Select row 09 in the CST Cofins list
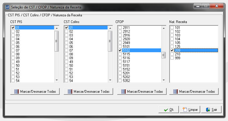Screen dimensions: 228x121 86,58
